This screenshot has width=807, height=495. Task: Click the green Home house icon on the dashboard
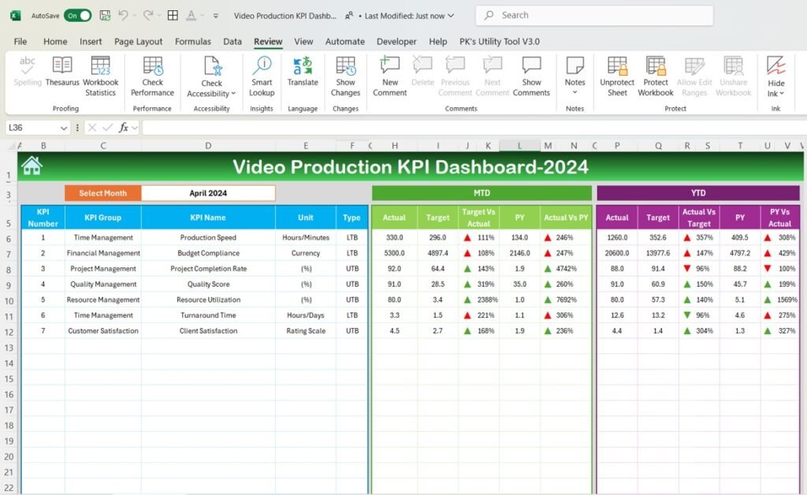[32, 166]
